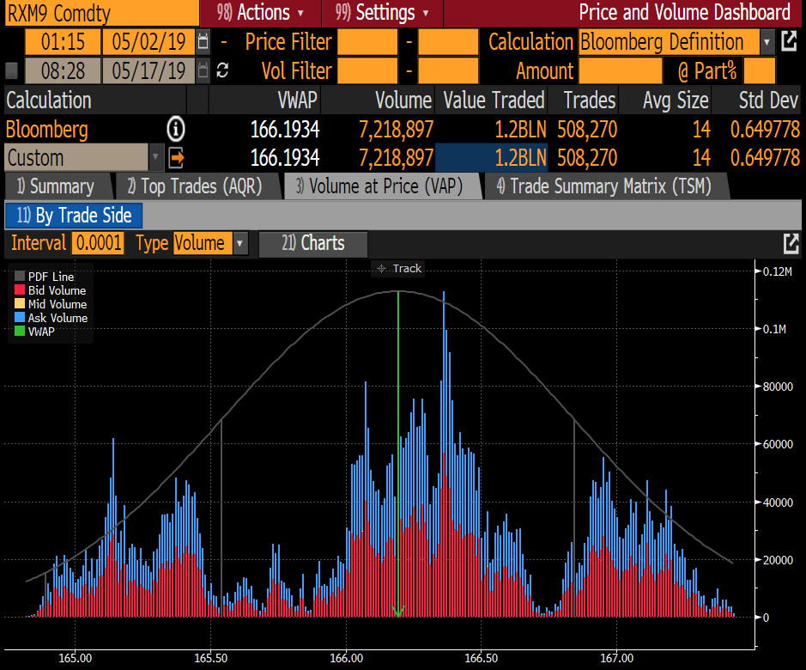Viewport: 806px width, 670px height.
Task: Click the end time 08:28 field
Action: point(63,70)
